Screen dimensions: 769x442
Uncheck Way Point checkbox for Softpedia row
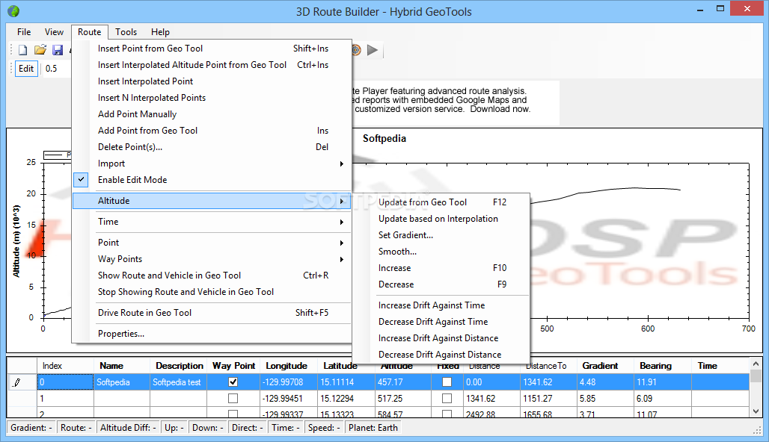(233, 382)
